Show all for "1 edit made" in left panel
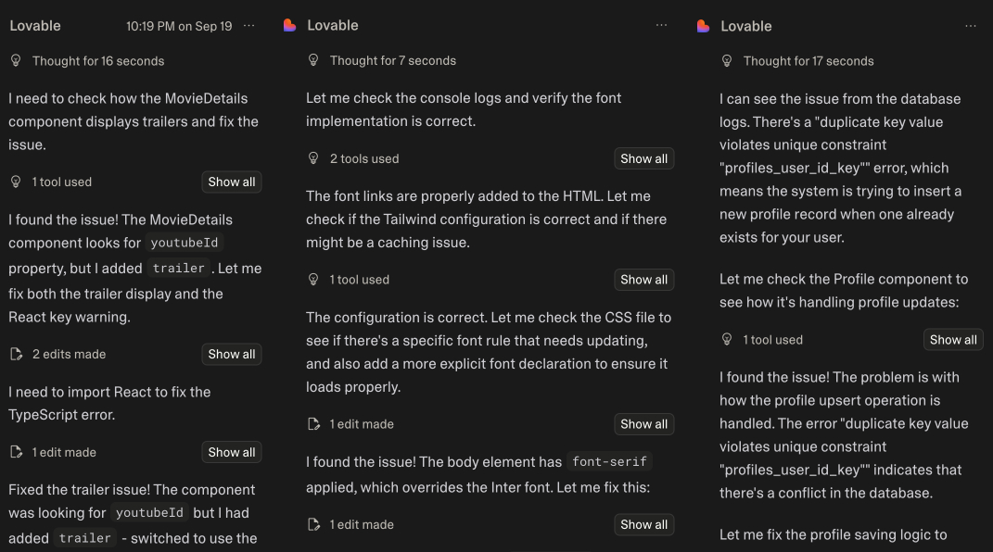Viewport: 993px width, 552px height. click(x=231, y=453)
